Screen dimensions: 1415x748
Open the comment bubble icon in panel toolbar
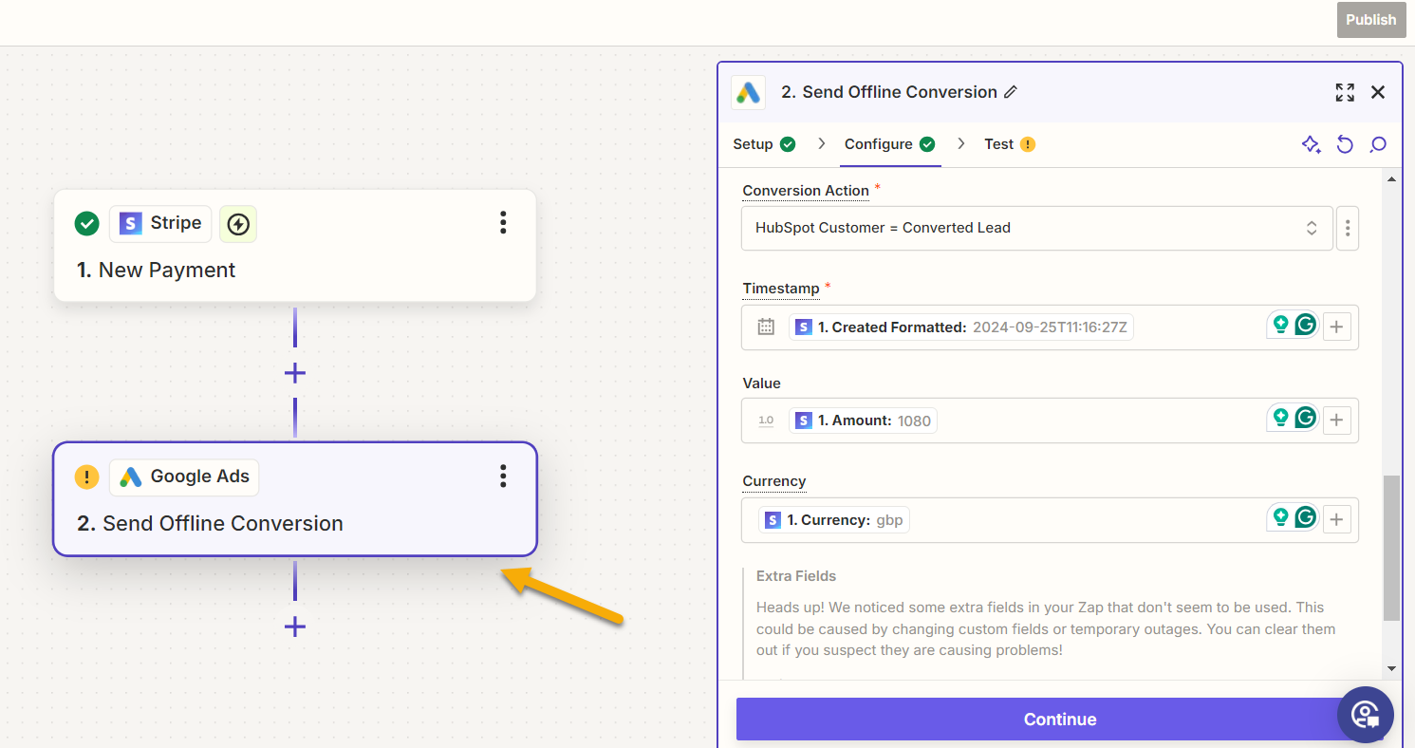pos(1378,144)
